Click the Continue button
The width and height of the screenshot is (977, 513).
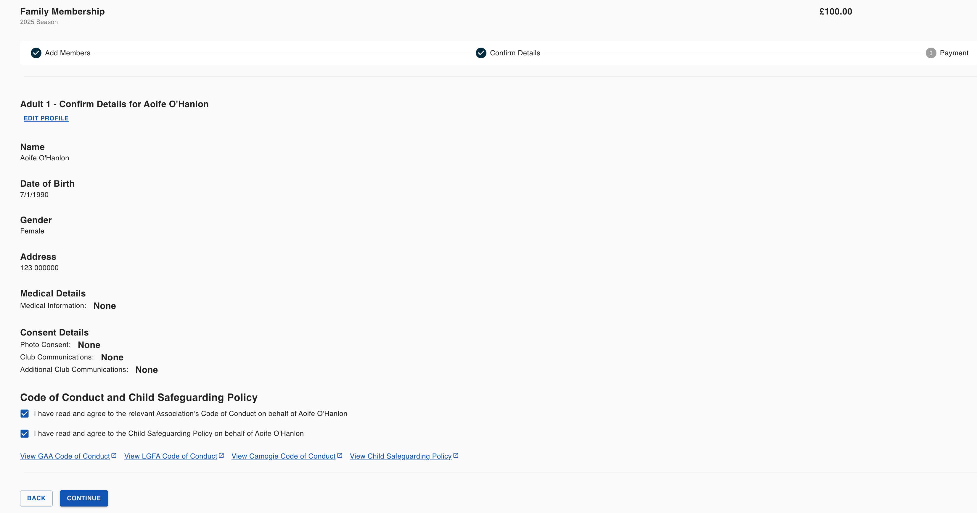[x=84, y=498]
